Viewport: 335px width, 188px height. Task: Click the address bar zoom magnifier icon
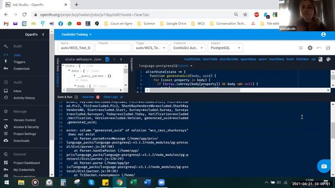click(236, 15)
